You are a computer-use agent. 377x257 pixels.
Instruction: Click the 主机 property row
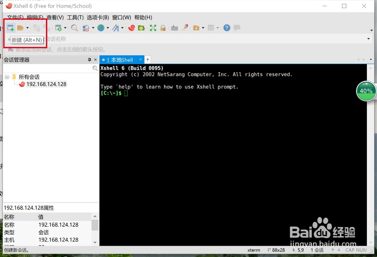click(48, 240)
